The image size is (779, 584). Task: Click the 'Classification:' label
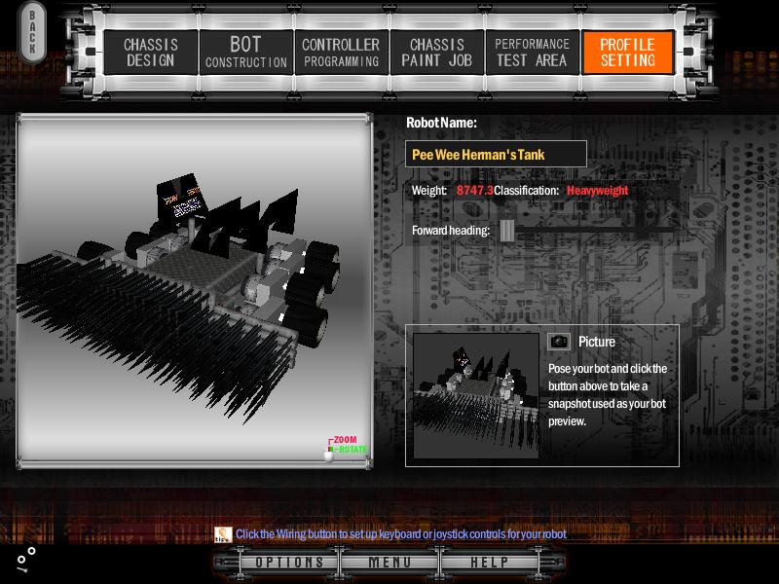[x=526, y=190]
